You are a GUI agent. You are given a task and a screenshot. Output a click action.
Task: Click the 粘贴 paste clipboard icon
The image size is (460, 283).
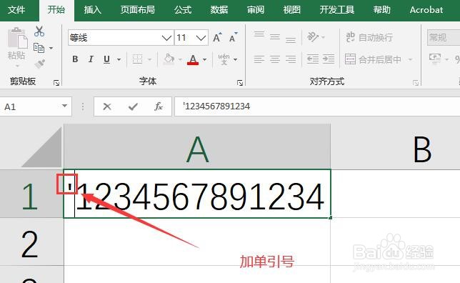click(x=17, y=38)
